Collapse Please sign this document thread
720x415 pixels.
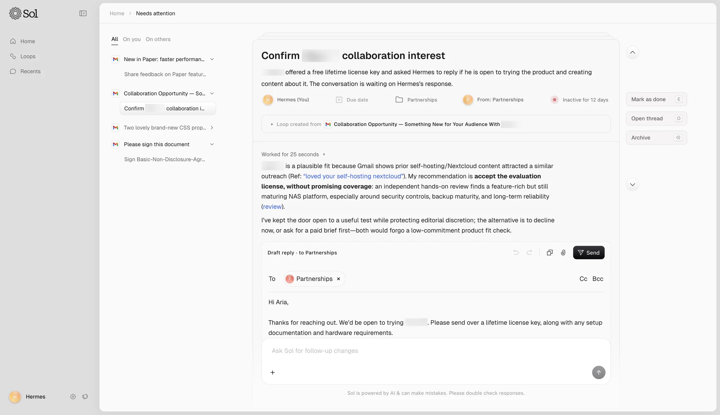[212, 144]
